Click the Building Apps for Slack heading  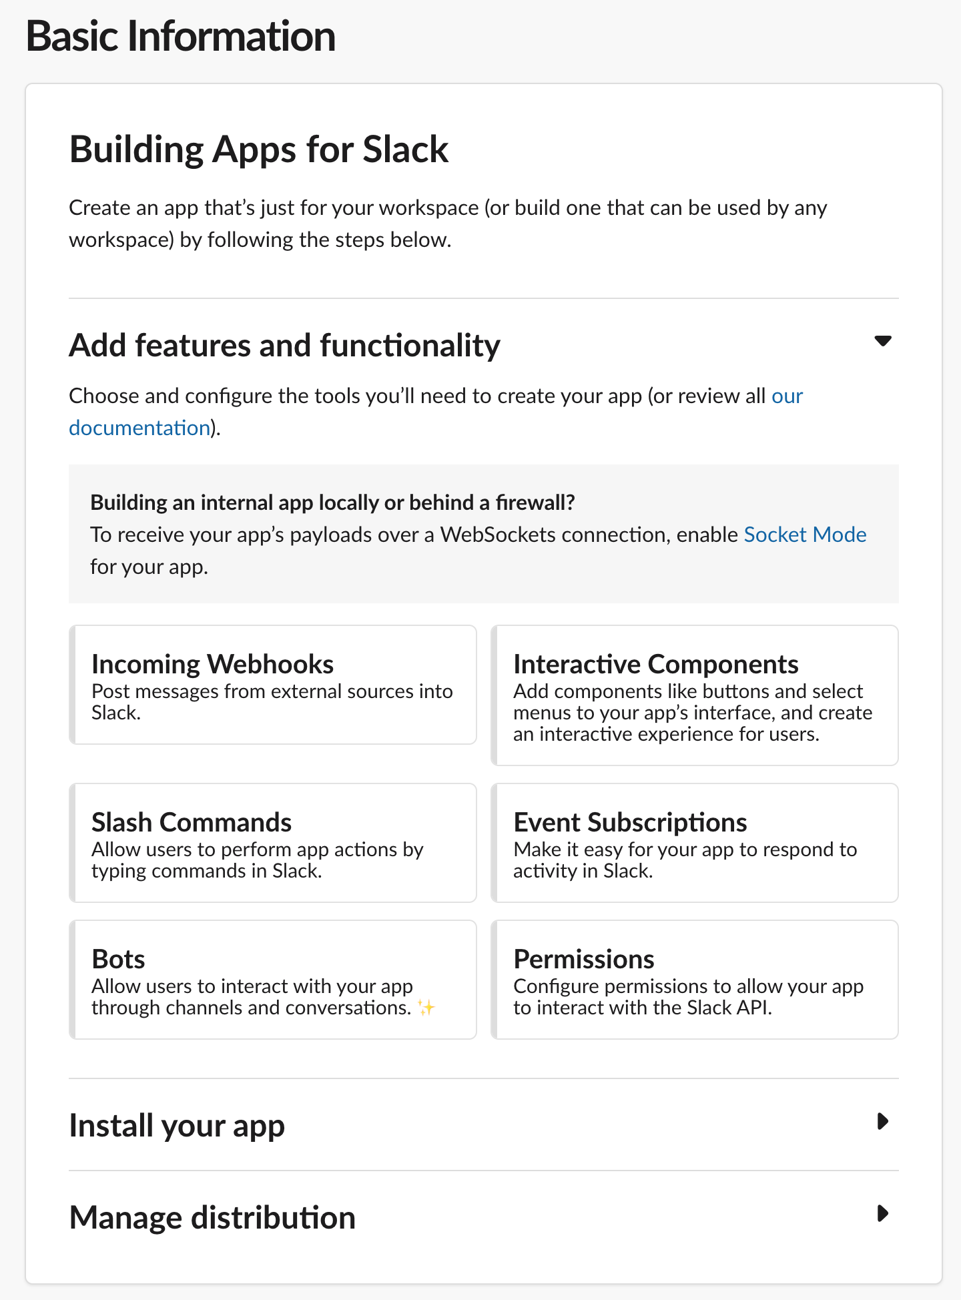tap(259, 149)
